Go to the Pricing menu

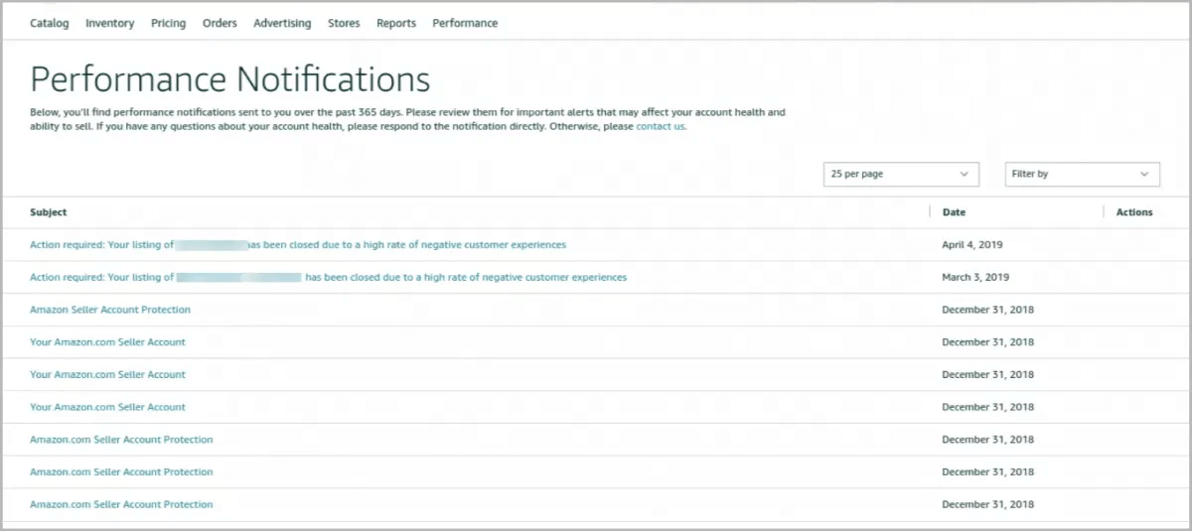(x=168, y=23)
